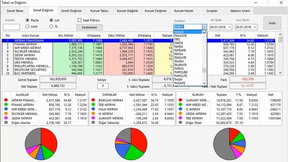The height and width of the screenshot is (162, 288).
Task: Collapse the Sembol dropdown arrow
Action: point(204,27)
